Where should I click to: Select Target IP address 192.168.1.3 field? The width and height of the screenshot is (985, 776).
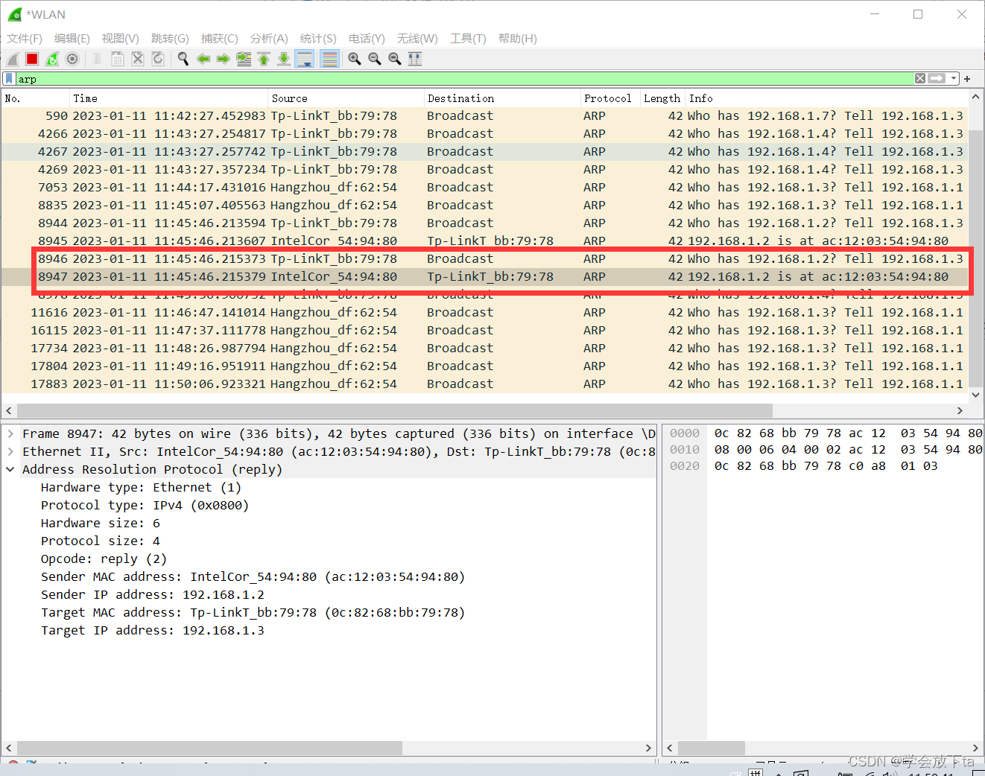(x=153, y=630)
